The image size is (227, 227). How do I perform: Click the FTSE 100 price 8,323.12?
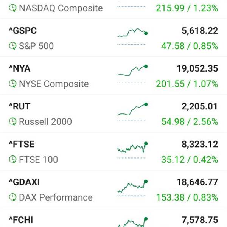200,145
